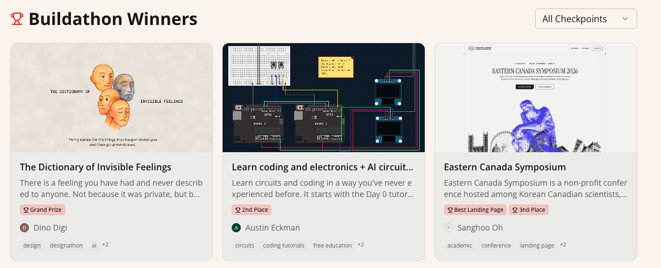Open the Eastern Canada Symposium 2026 thumbnail
661x268 pixels.
pyautogui.click(x=536, y=97)
